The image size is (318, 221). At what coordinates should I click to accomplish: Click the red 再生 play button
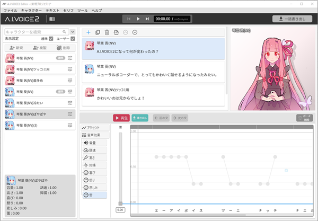[x=121, y=118]
